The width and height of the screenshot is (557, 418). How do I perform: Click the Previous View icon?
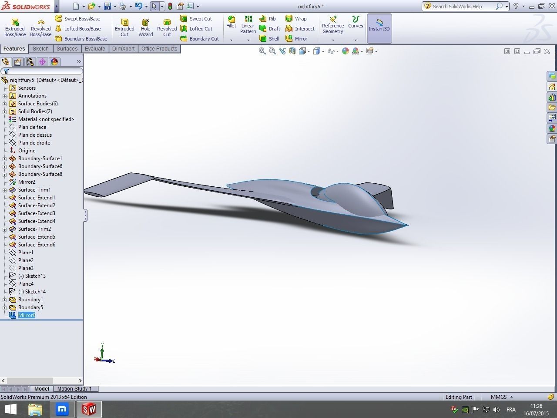(x=282, y=51)
